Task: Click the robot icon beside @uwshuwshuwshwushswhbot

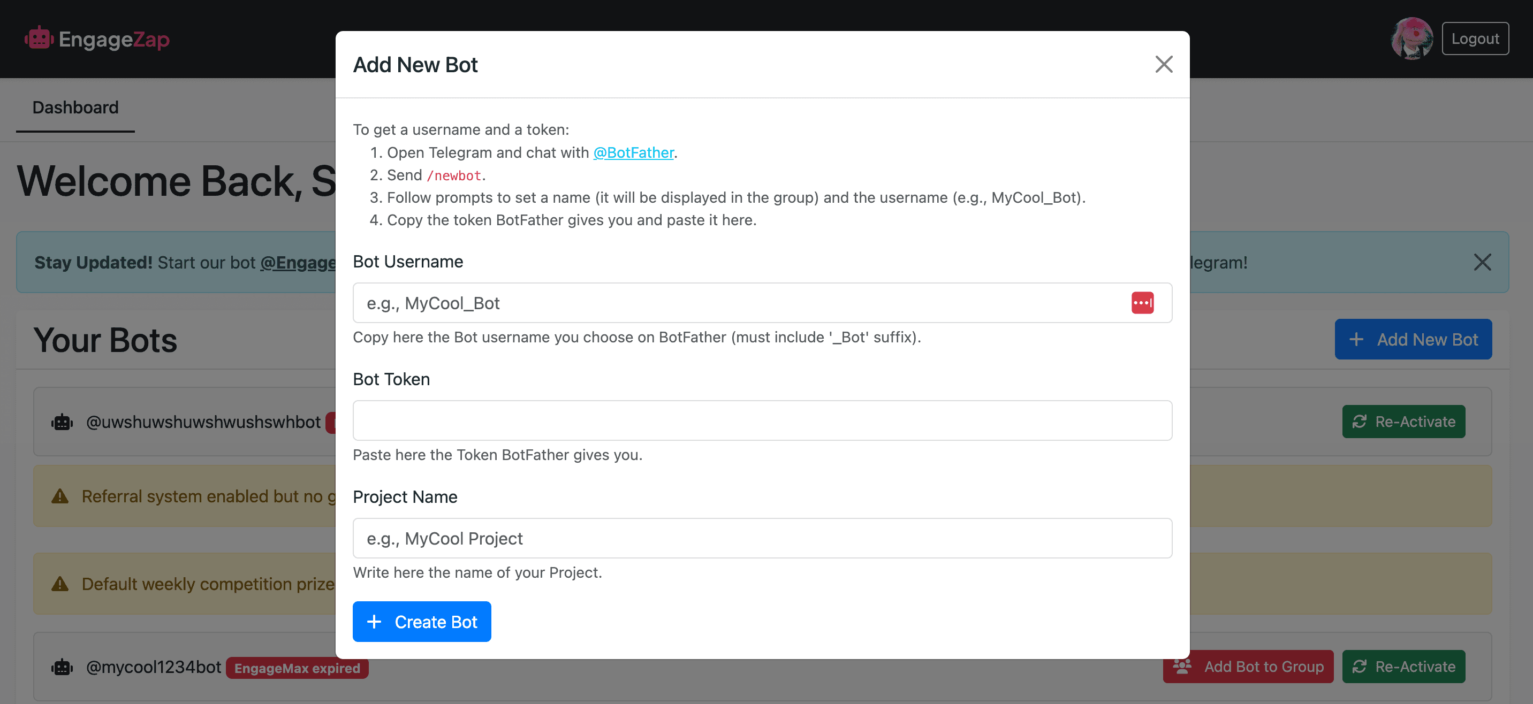Action: tap(62, 422)
